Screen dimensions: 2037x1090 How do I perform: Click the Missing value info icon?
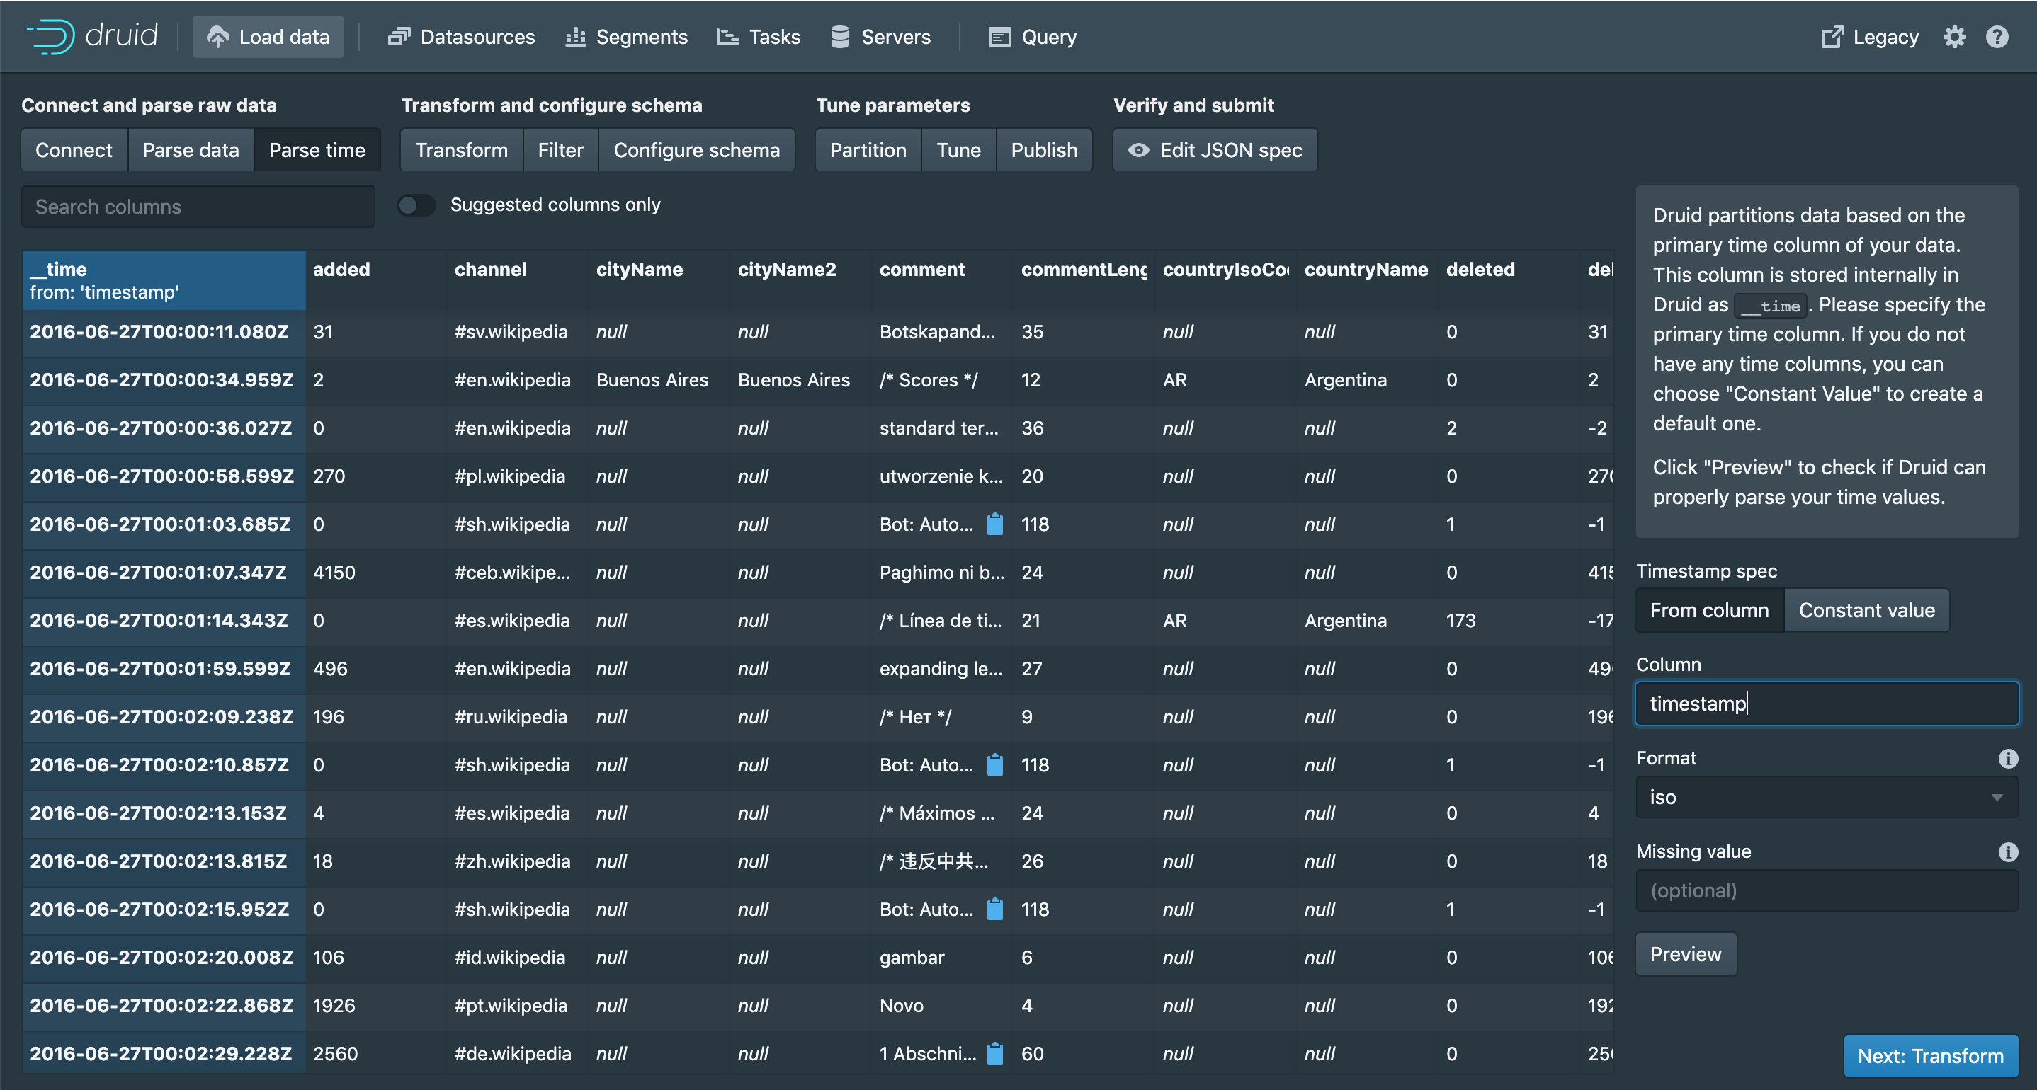coord(2008,851)
